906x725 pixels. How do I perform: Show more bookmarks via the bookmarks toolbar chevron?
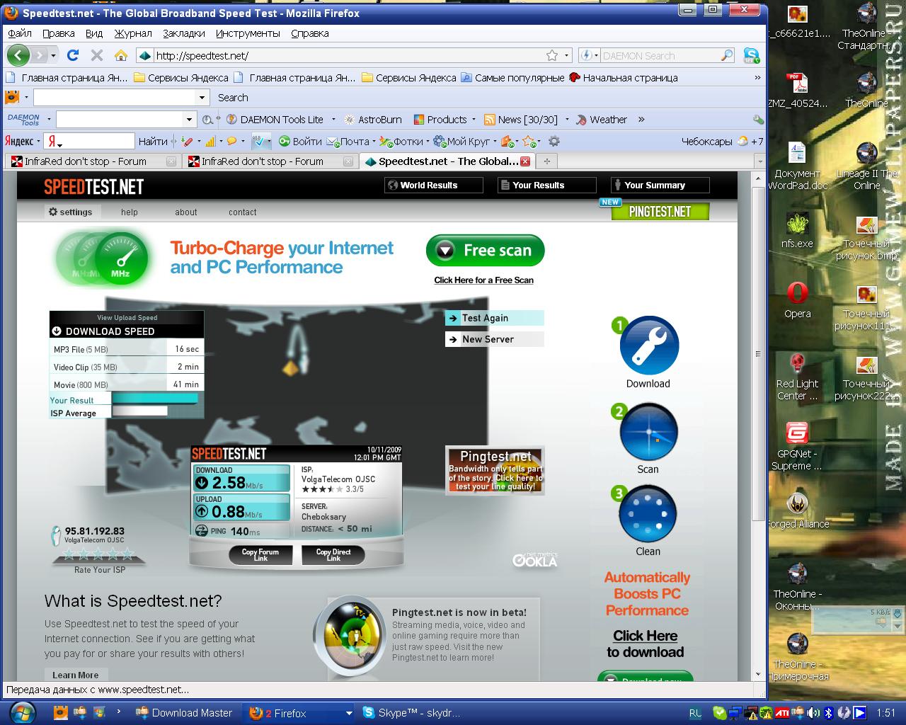pyautogui.click(x=757, y=77)
